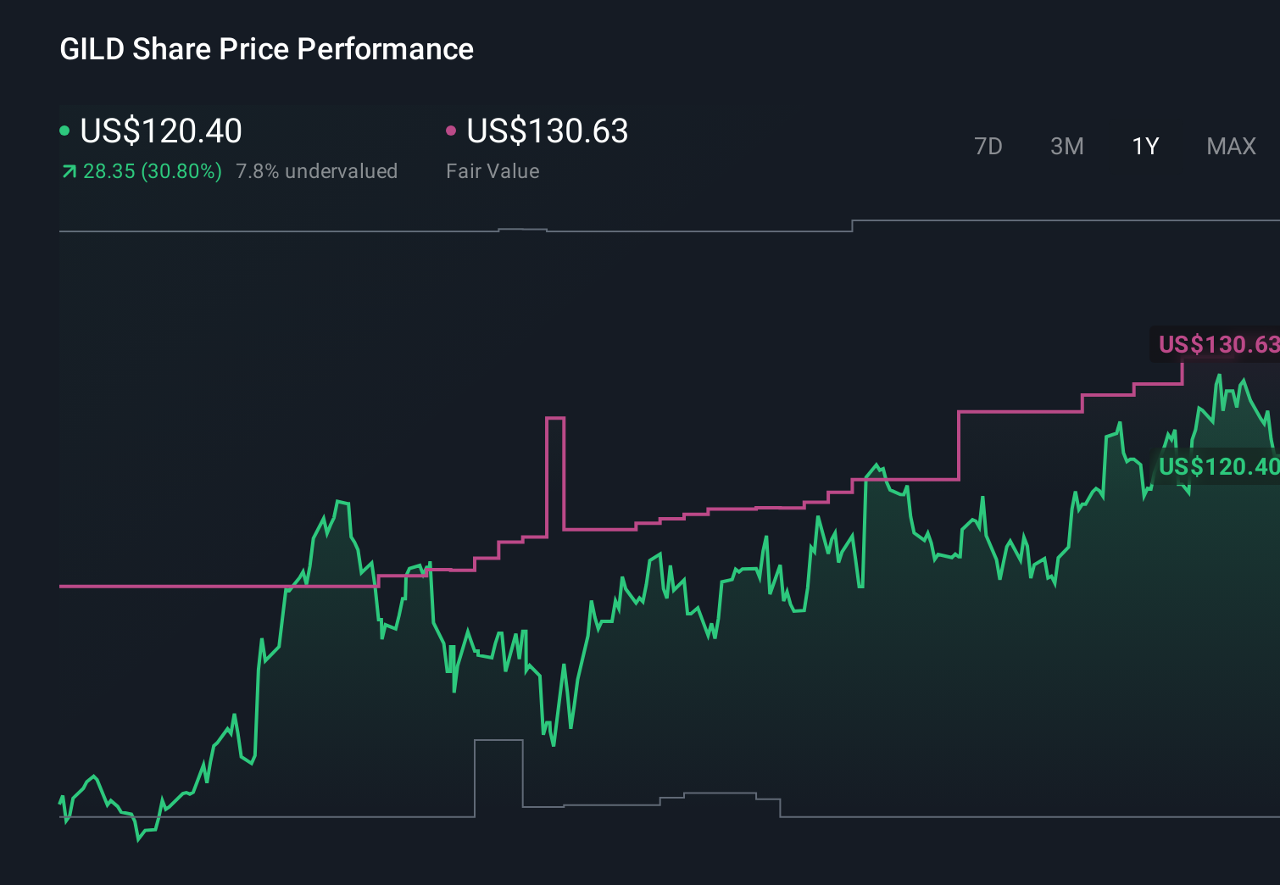Click the pink Fair Value legend dot

[x=452, y=130]
